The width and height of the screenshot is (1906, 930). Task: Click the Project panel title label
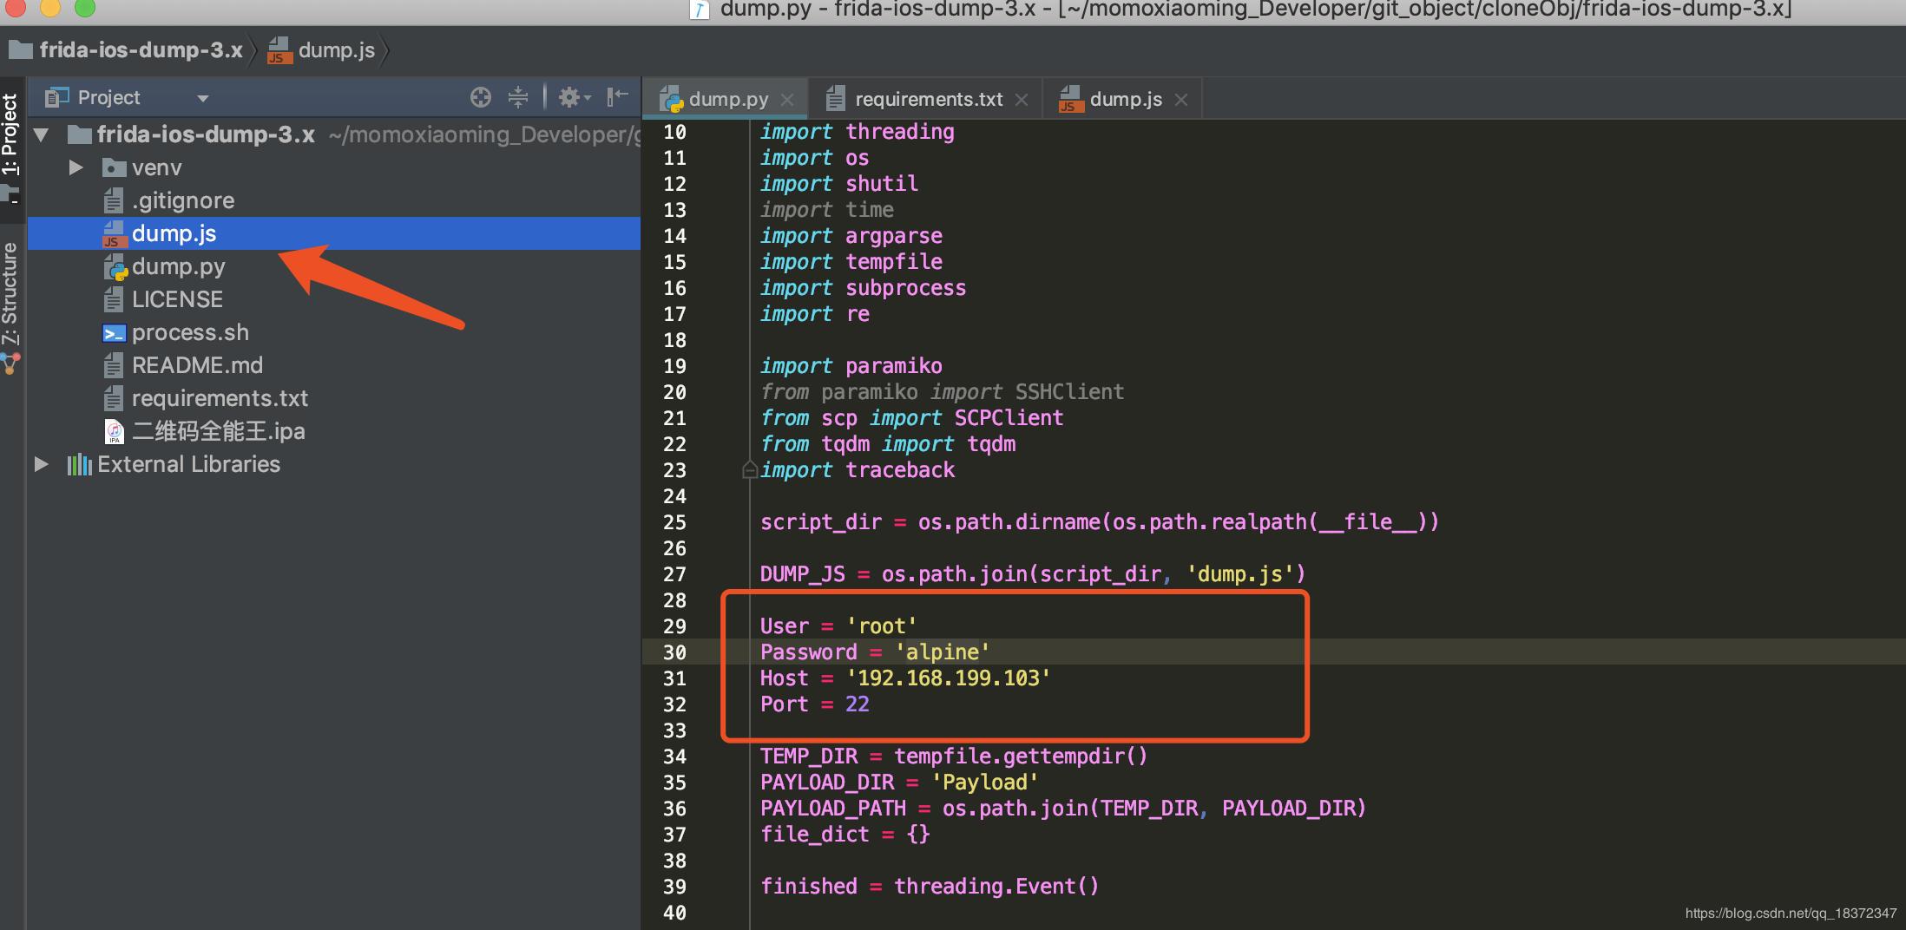tap(108, 97)
